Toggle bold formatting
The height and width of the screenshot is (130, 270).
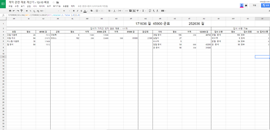pos(74,11)
